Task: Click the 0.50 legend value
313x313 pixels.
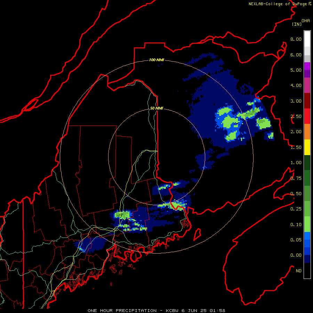Action: click(296, 194)
